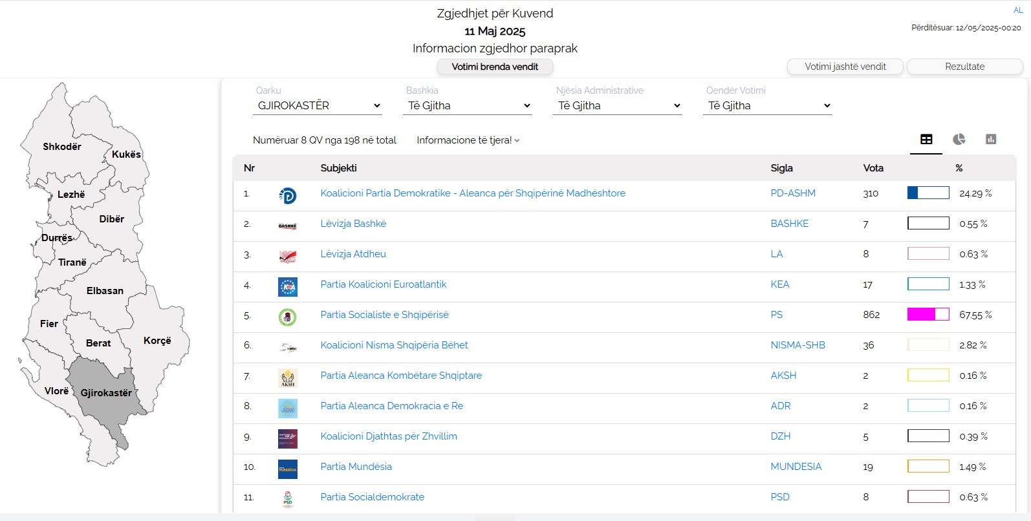
Task: Expand the Informacione të tjera section
Action: (x=468, y=140)
